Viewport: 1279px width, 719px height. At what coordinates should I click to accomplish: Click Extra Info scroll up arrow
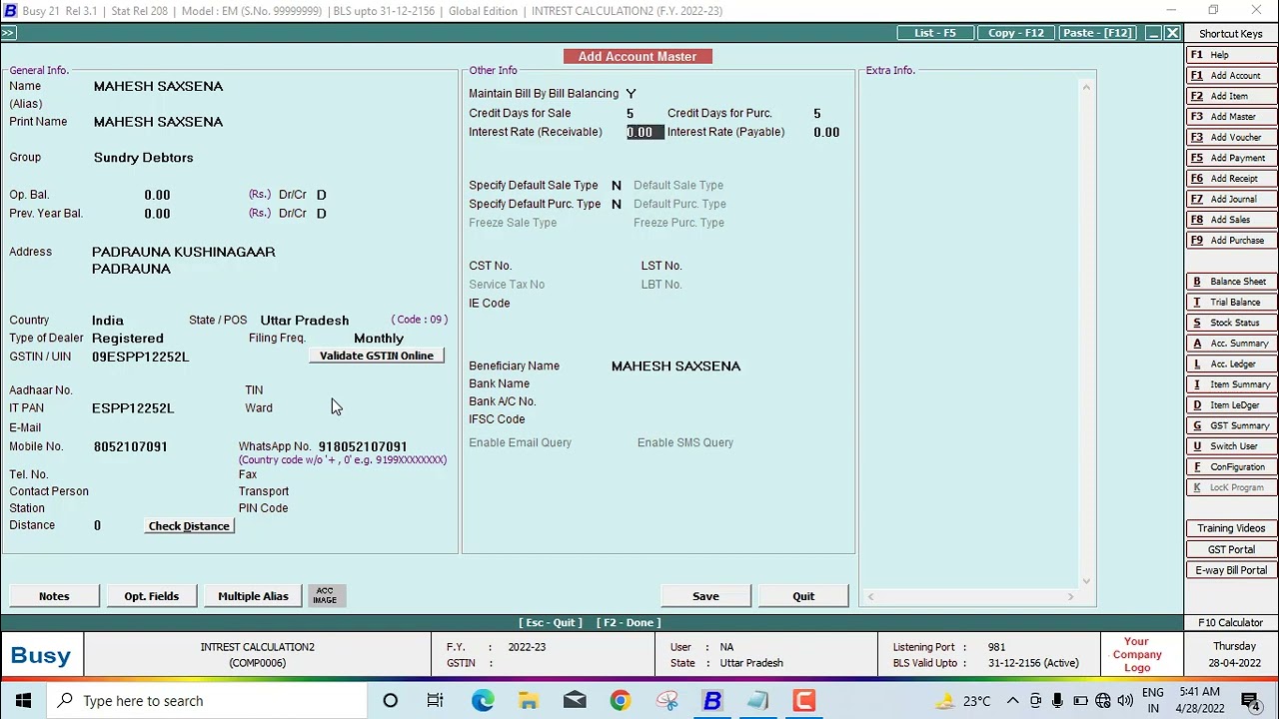(1086, 87)
